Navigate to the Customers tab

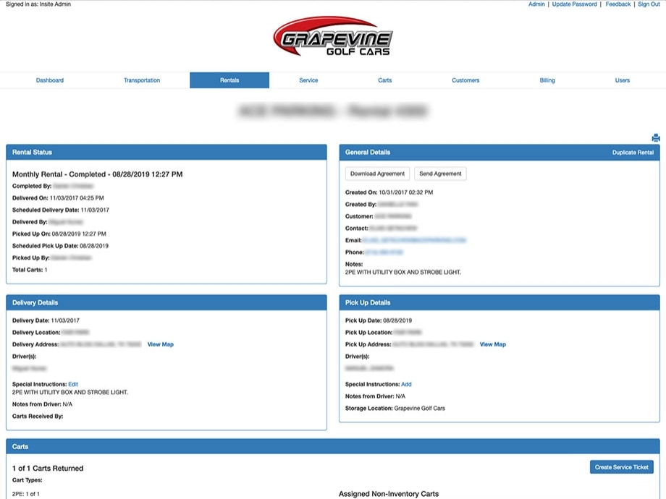(x=465, y=80)
